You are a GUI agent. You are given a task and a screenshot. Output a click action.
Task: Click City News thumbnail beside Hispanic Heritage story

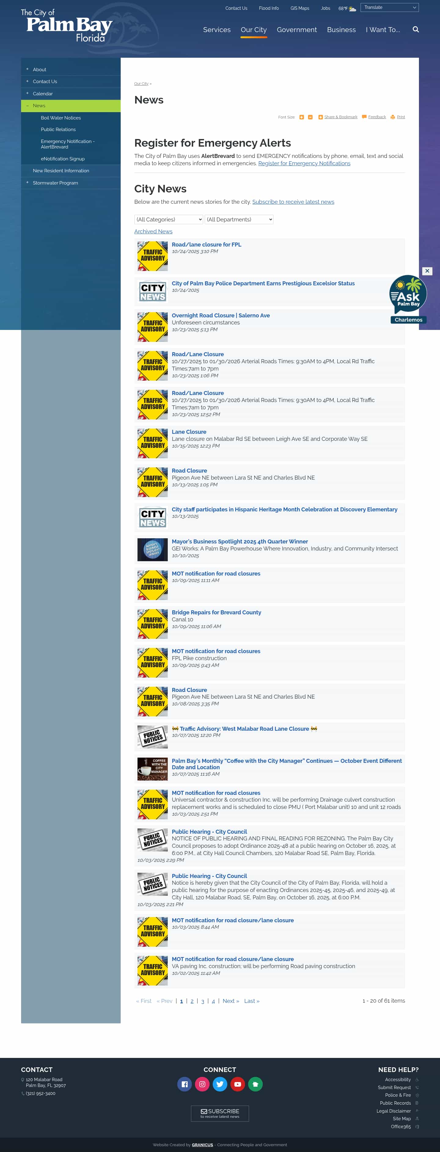point(152,517)
